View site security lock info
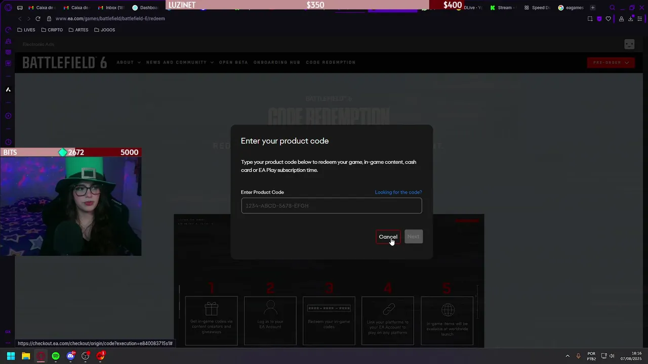648x364 pixels. click(x=49, y=19)
